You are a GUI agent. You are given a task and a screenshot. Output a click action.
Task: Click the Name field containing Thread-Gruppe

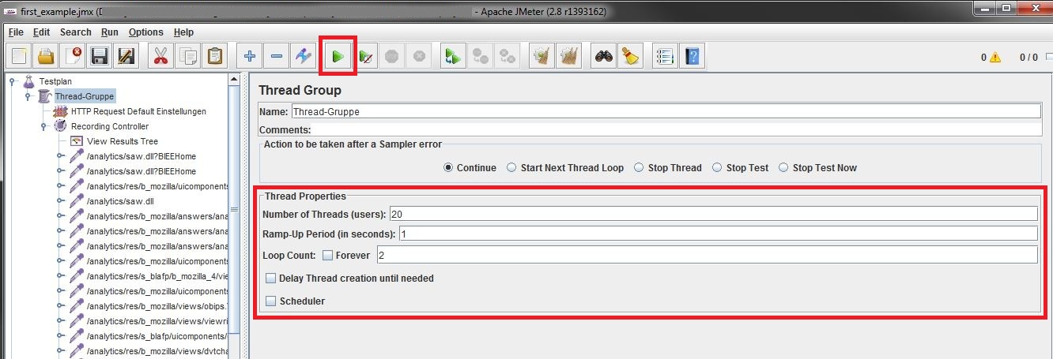[666, 111]
